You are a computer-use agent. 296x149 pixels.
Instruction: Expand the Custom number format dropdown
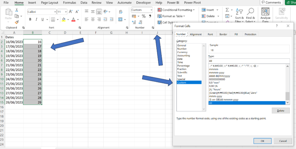tap(151, 10)
